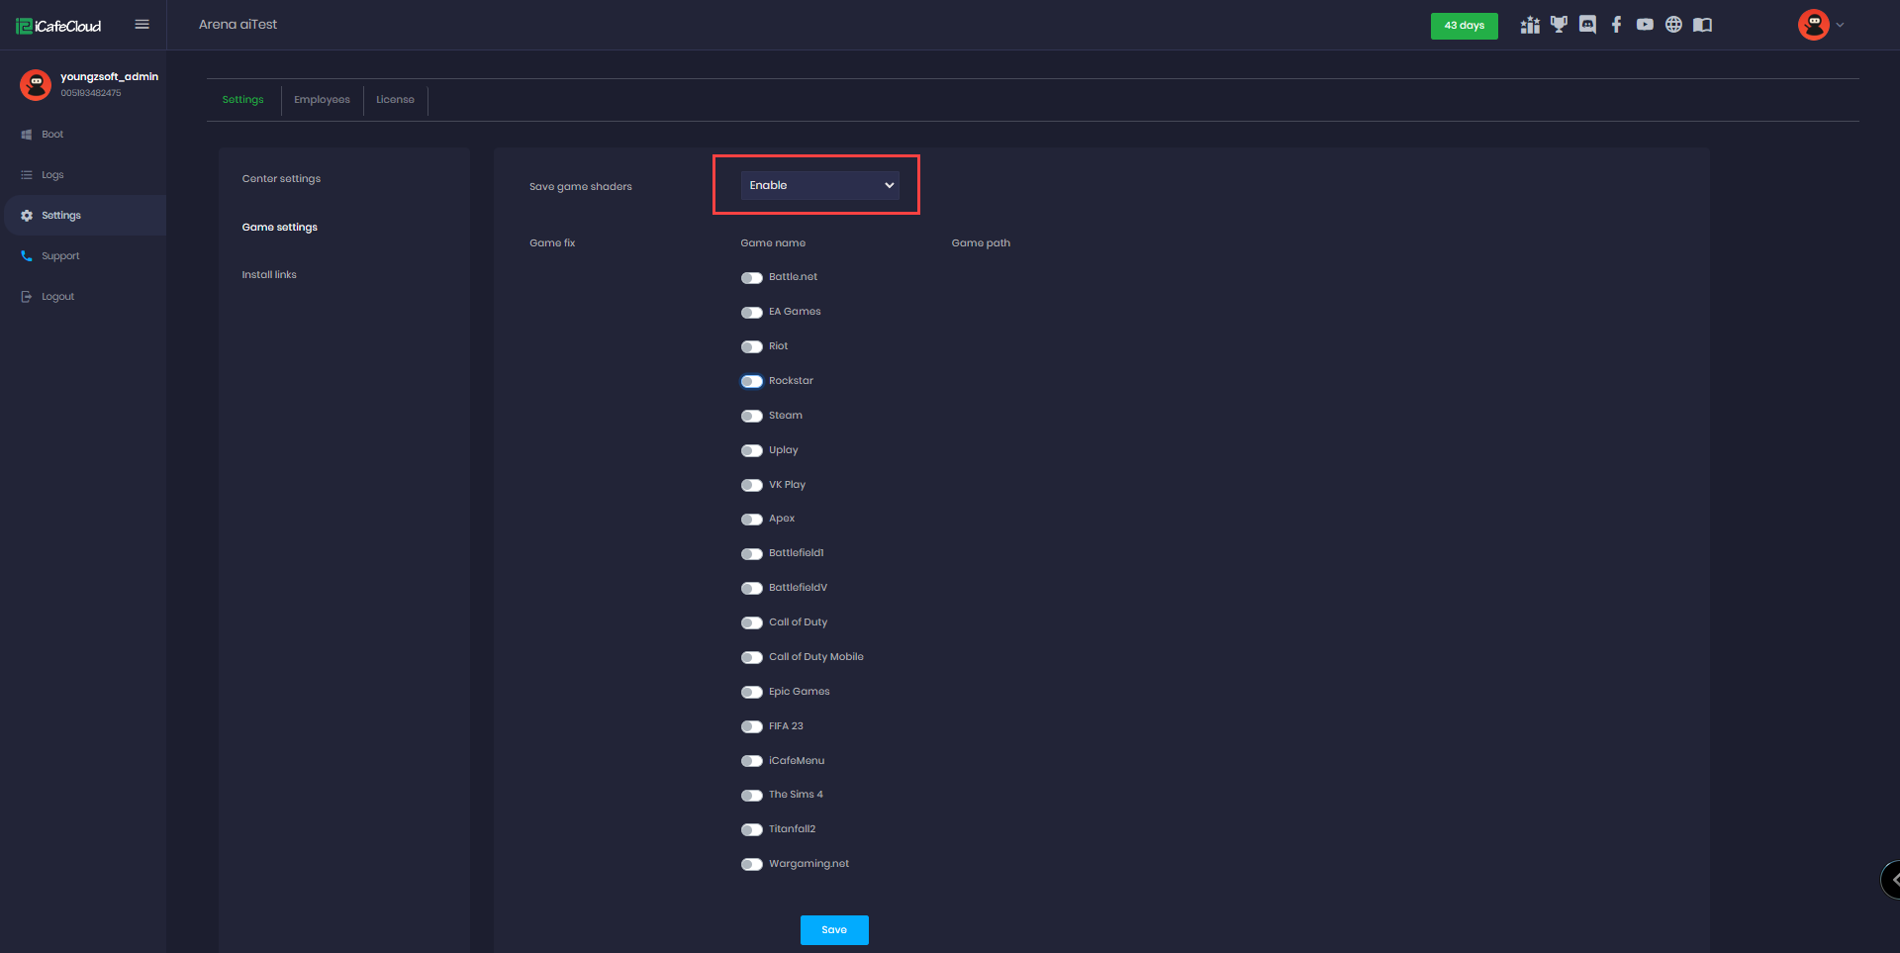The width and height of the screenshot is (1900, 953).
Task: Toggle the Apex game fix
Action: pyautogui.click(x=752, y=520)
